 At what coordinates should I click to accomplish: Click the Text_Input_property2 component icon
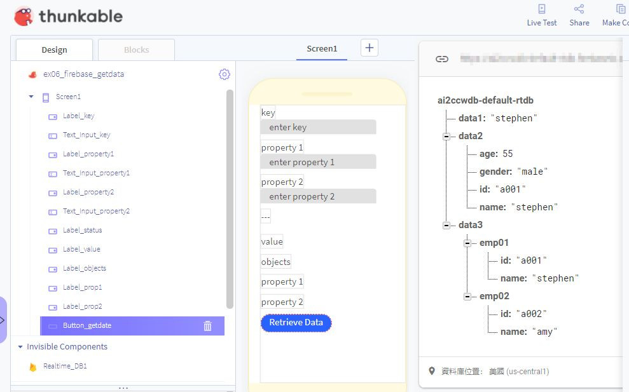coord(53,212)
